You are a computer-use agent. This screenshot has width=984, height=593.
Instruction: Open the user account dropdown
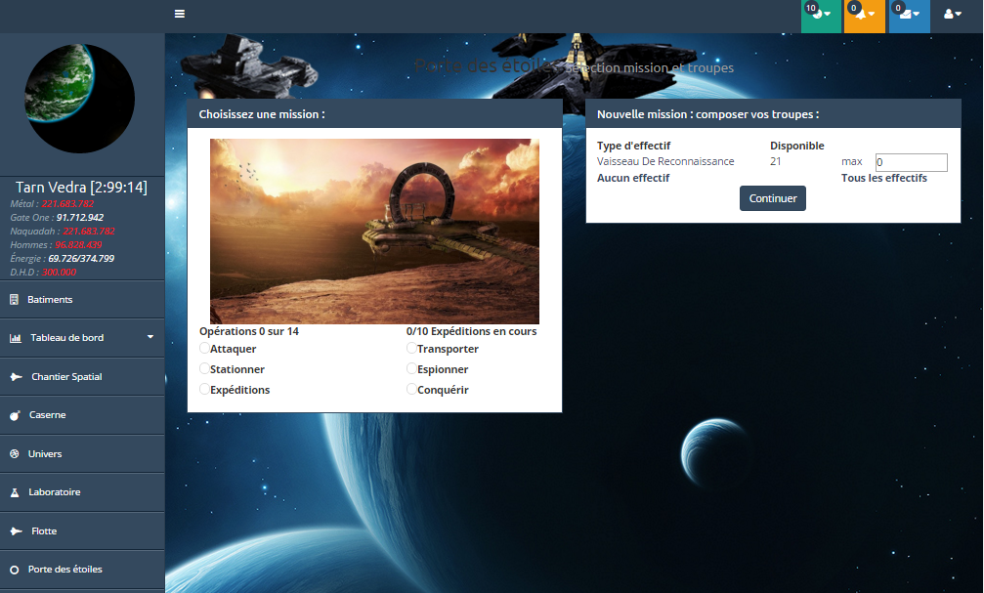click(x=953, y=14)
